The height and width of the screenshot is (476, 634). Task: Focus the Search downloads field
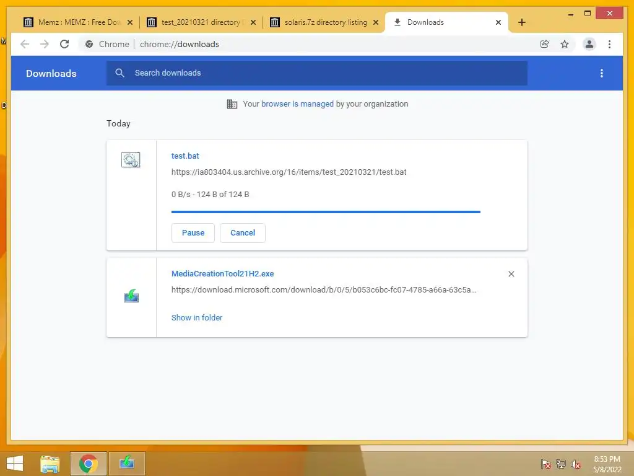[x=316, y=73]
